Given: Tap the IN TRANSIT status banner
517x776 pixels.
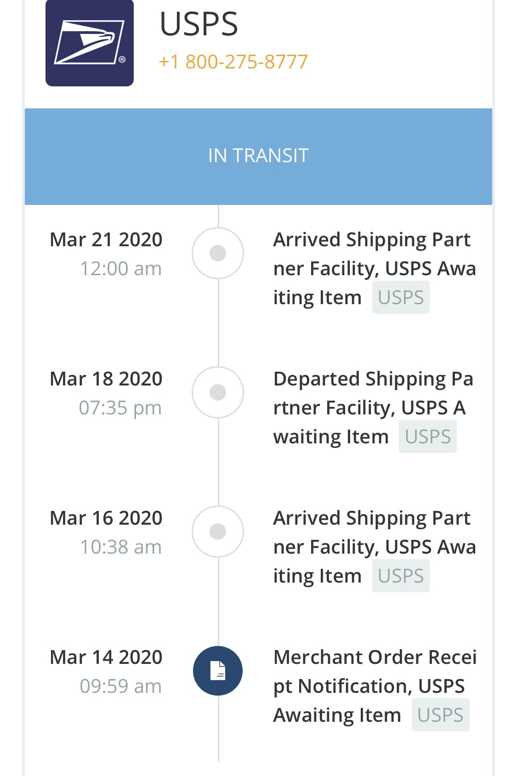Looking at the screenshot, I should (258, 156).
